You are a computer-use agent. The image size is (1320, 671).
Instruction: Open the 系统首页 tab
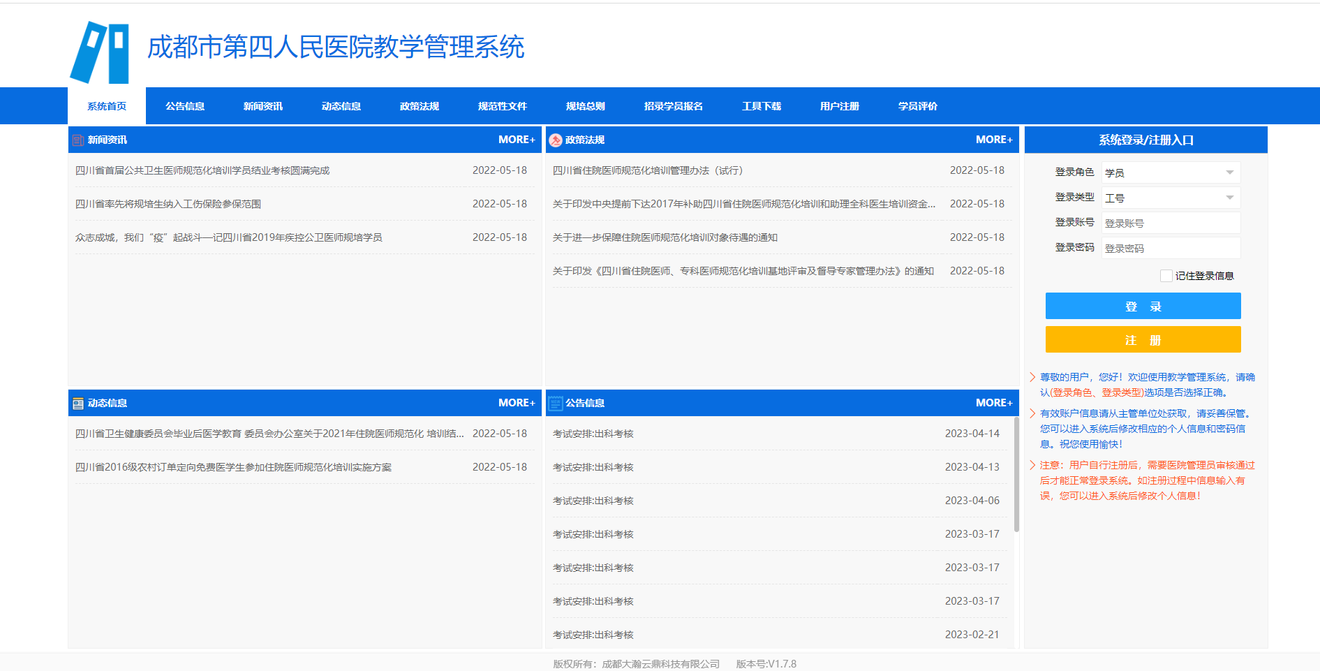tap(107, 106)
